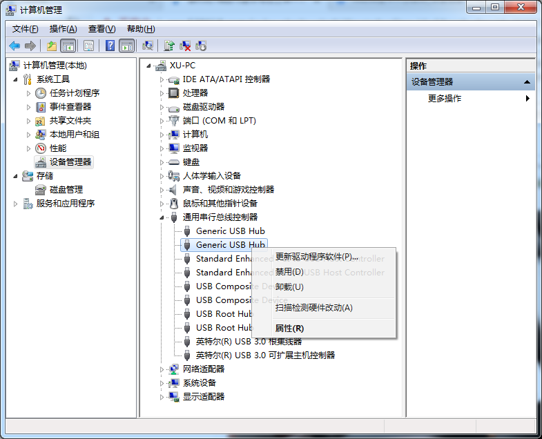Toggle the show/hide console tree toolbar icon
This screenshot has width=542, height=439.
pyautogui.click(x=68, y=46)
